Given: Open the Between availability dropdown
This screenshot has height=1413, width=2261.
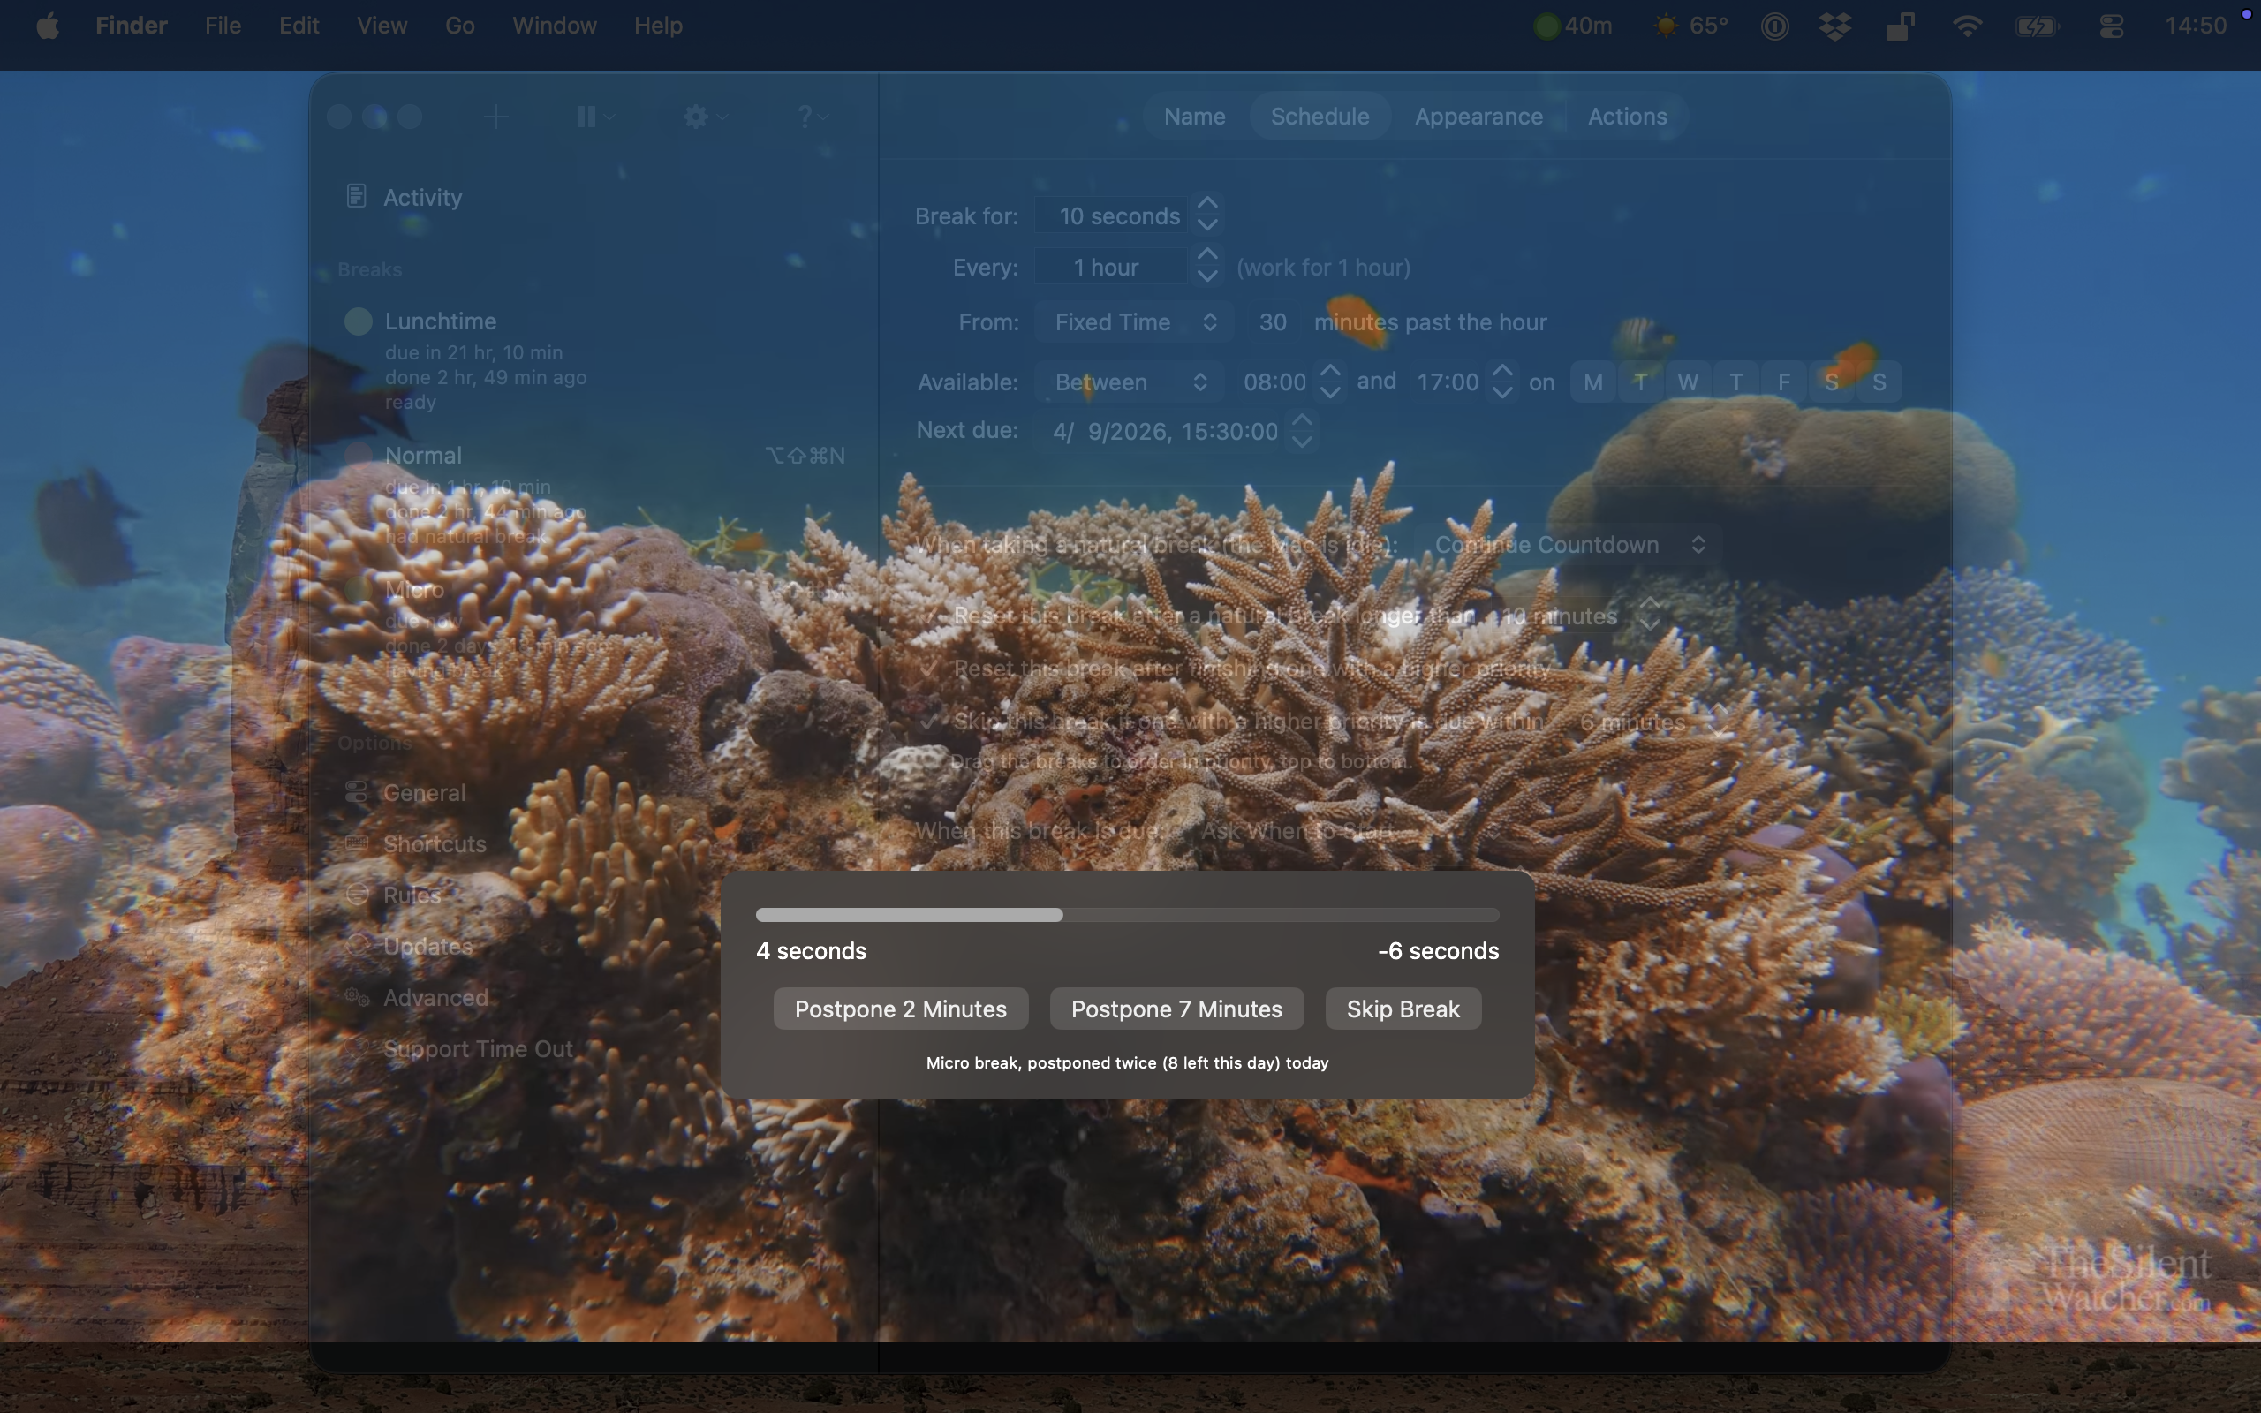Looking at the screenshot, I should tap(1130, 382).
